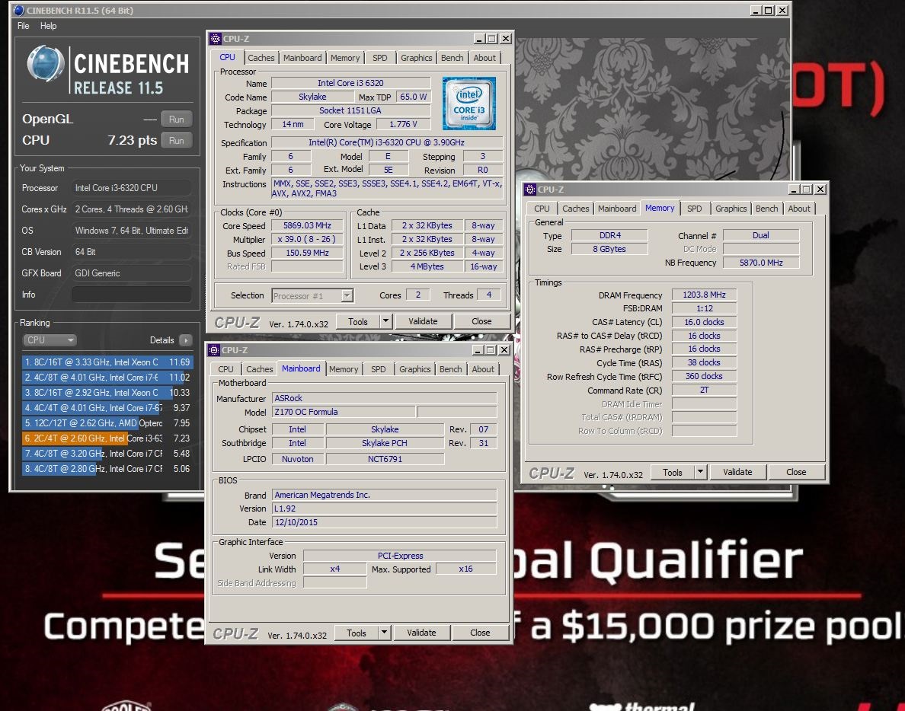
Task: Click Multiplier value x 39.0
Action: coord(307,239)
